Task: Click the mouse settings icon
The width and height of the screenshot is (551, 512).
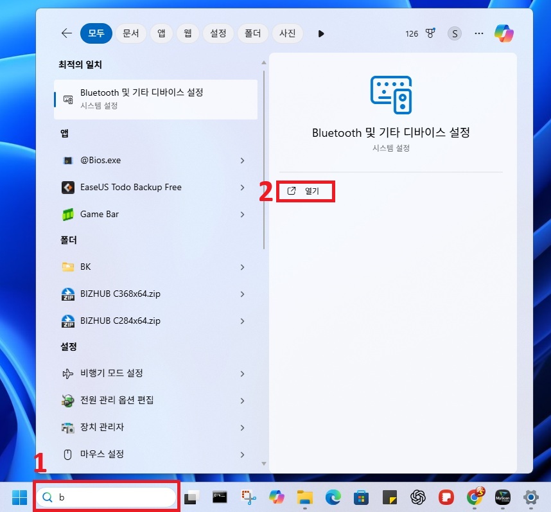Action: [x=67, y=454]
